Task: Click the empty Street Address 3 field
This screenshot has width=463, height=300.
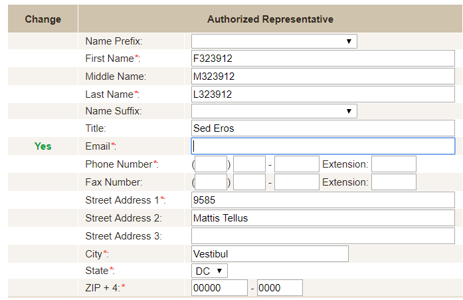Action: click(x=323, y=235)
